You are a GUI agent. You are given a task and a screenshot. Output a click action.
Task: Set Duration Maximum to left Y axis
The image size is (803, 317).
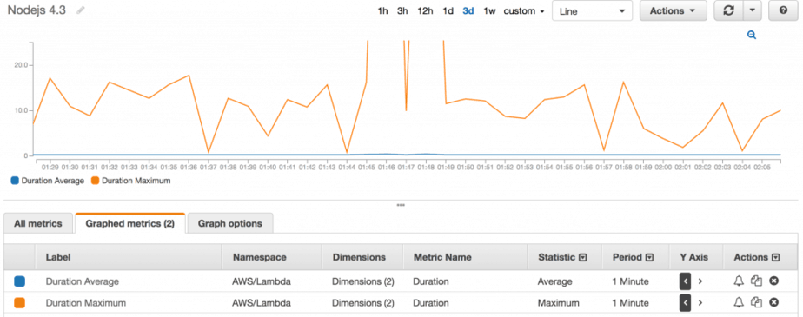click(685, 302)
